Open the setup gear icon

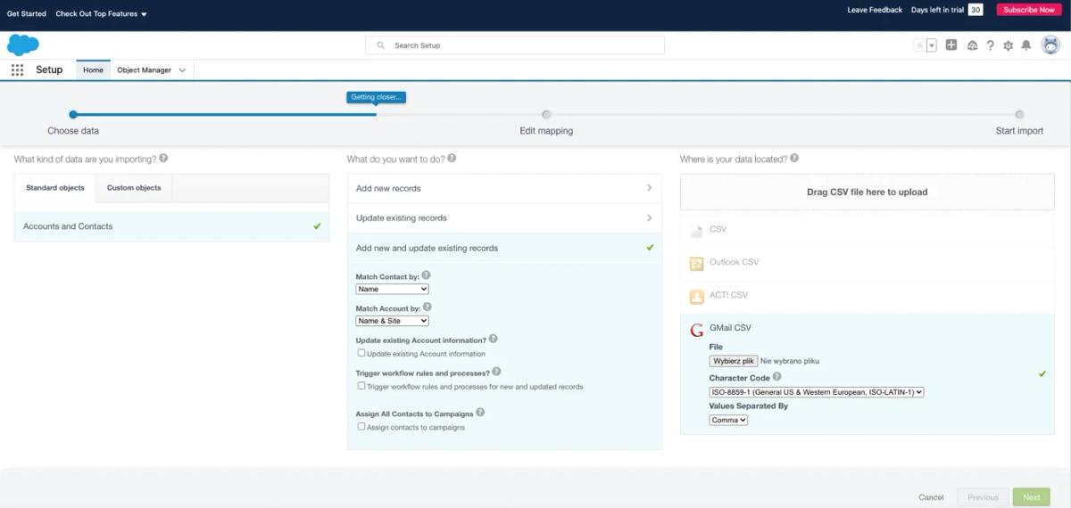1009,45
